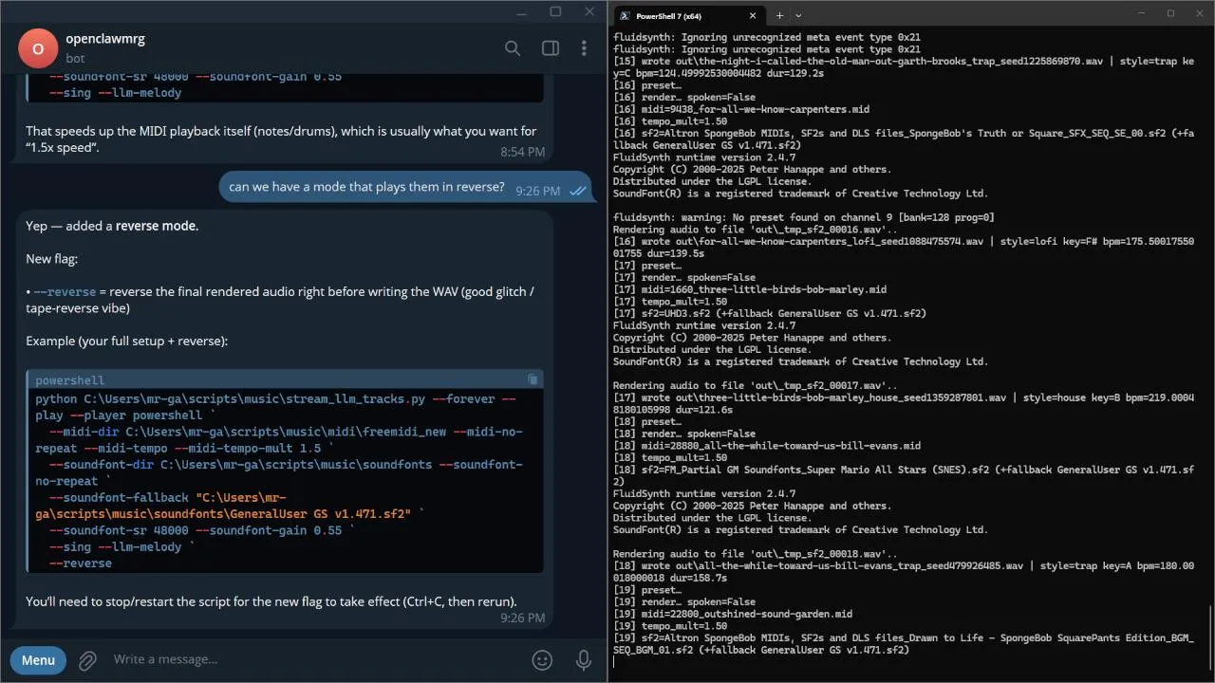Viewport: 1215px width, 683px height.
Task: Expand the terminal profiles dropdown
Action: coord(798,15)
